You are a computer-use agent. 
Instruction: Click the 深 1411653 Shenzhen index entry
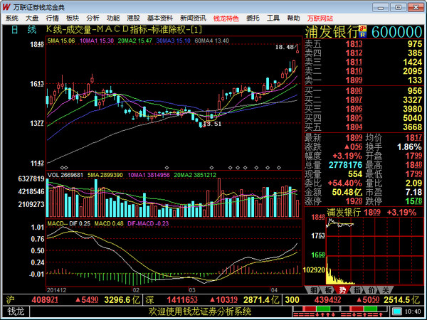[x=212, y=300]
